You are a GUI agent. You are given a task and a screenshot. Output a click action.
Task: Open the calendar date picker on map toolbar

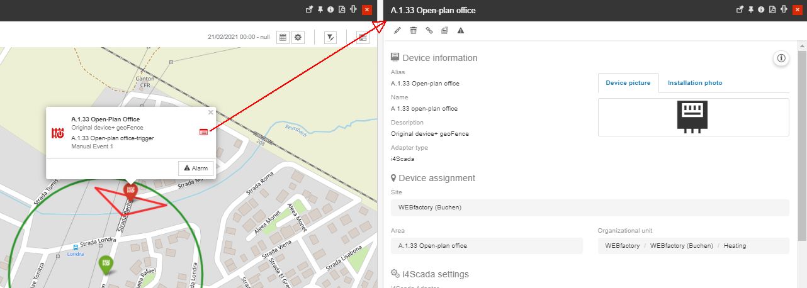[x=283, y=37]
